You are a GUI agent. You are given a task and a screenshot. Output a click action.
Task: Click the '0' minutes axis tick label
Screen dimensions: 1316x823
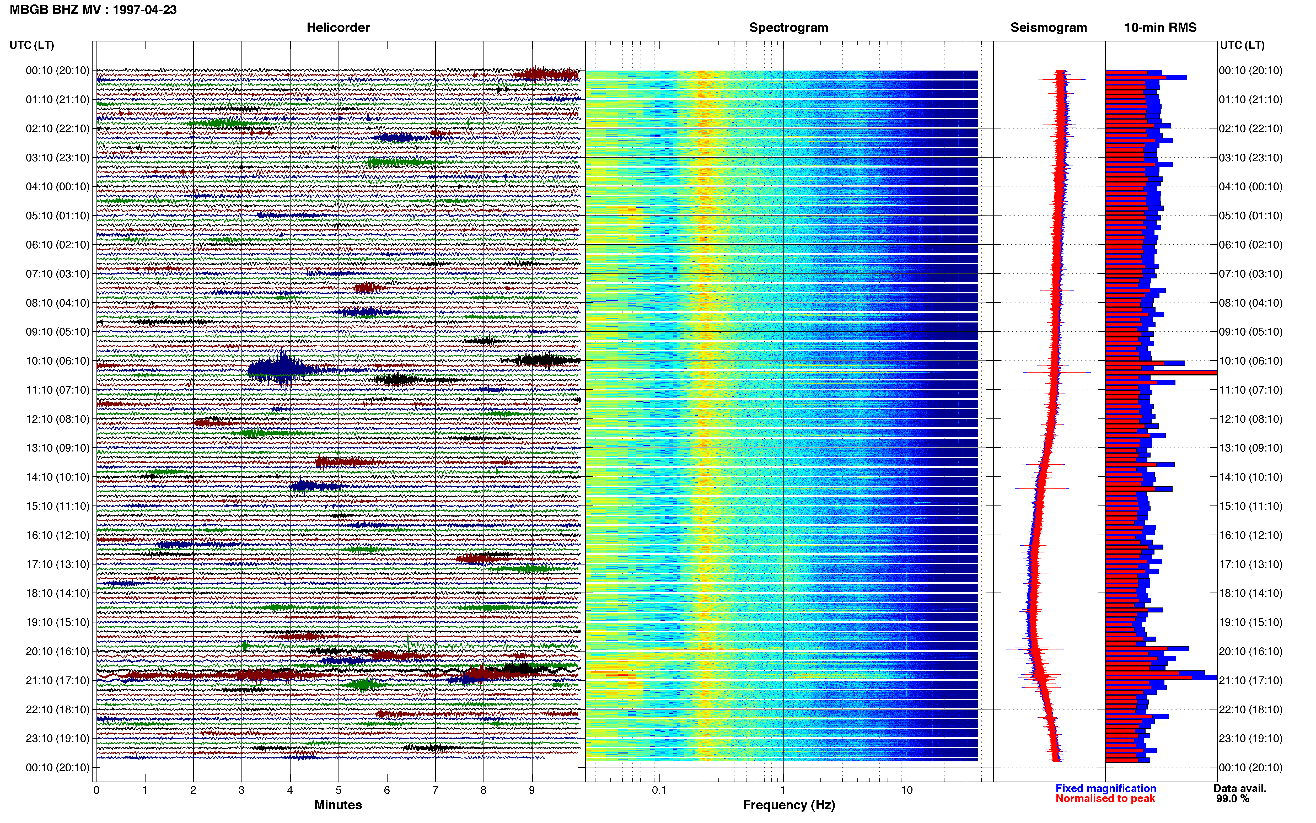[96, 790]
